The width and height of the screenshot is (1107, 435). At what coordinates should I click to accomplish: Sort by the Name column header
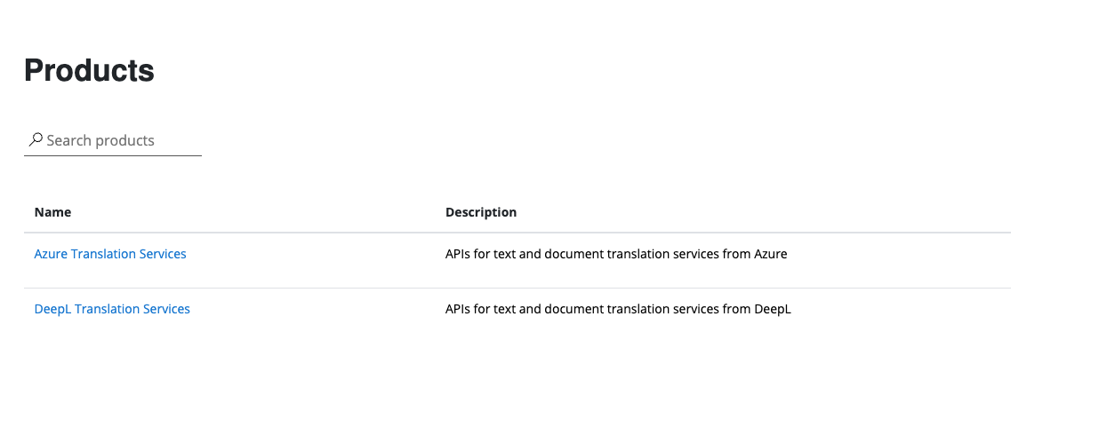click(52, 212)
